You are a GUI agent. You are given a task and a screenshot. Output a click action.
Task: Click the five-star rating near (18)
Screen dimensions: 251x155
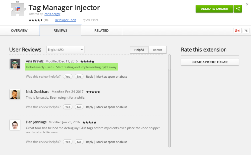pyautogui.click(x=36, y=20)
